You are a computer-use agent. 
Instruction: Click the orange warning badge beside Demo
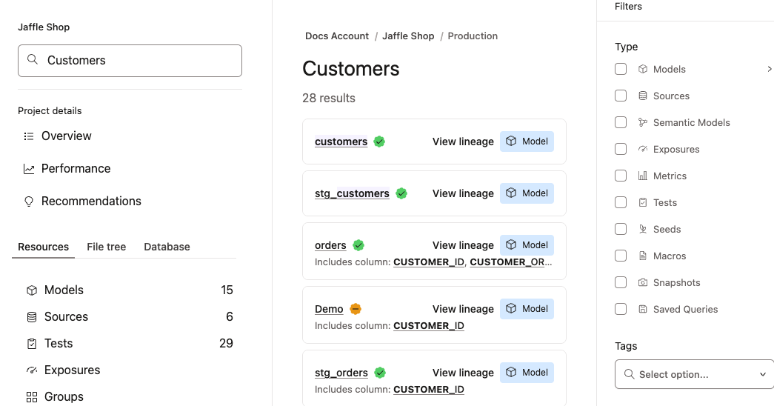coord(356,309)
